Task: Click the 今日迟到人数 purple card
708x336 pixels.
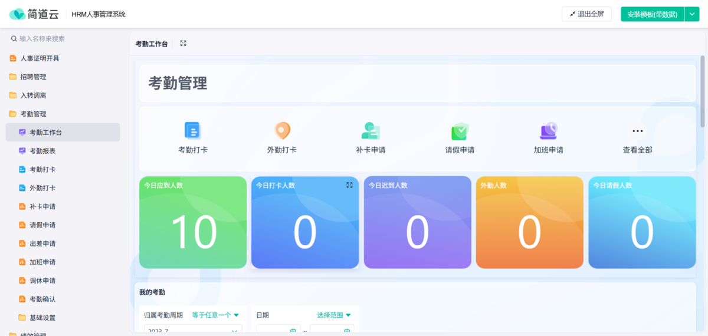Action: pos(418,222)
